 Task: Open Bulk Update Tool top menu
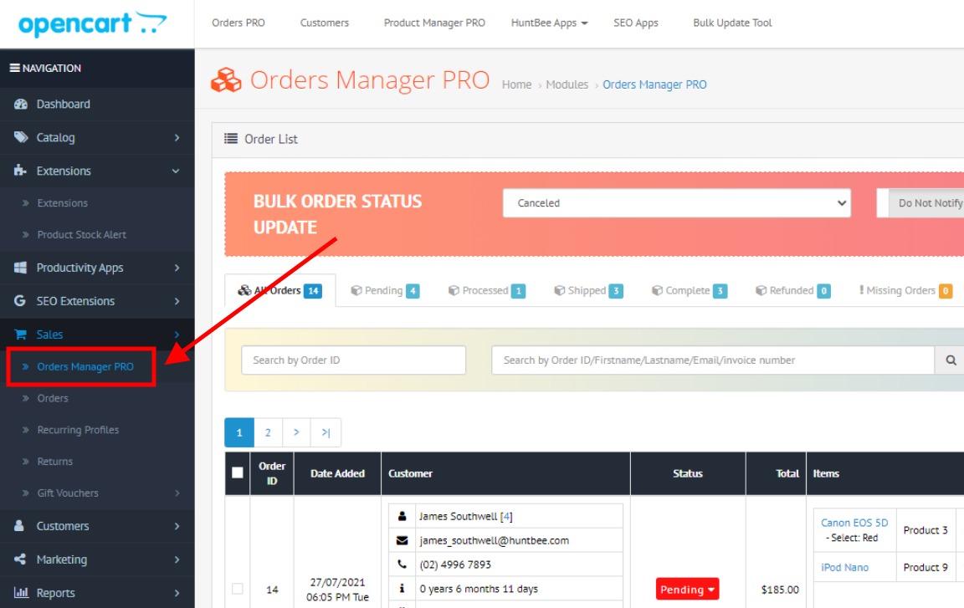click(x=732, y=23)
